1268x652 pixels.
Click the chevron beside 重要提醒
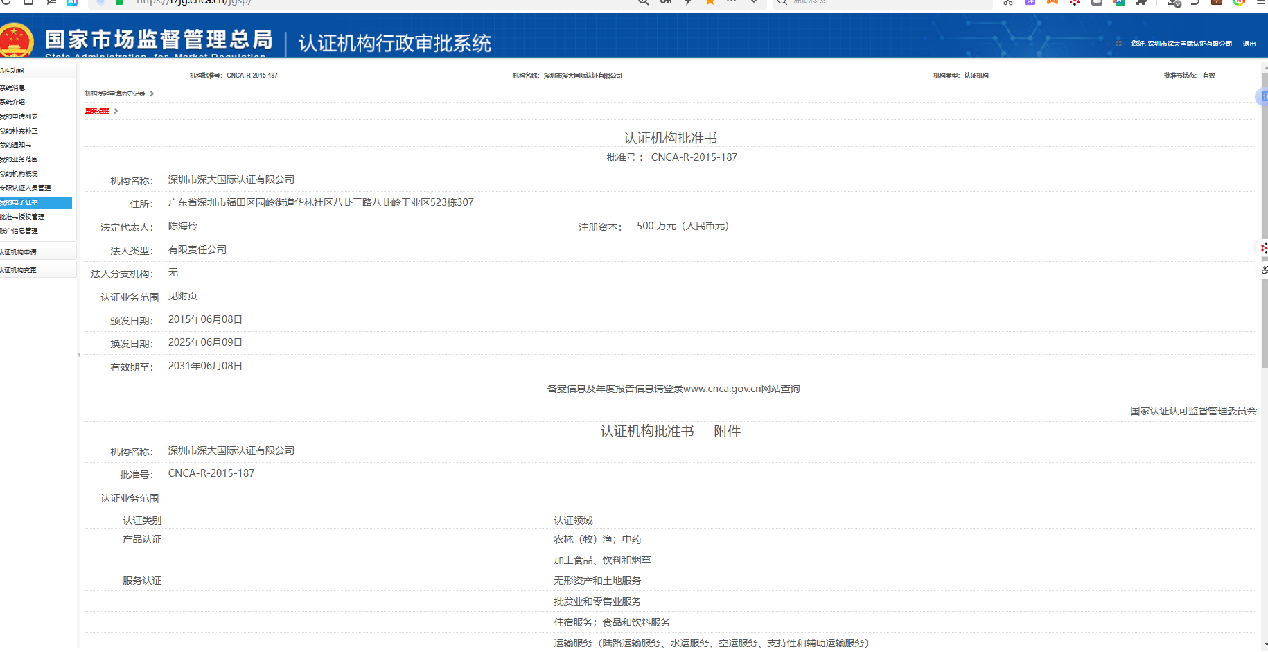tap(116, 111)
